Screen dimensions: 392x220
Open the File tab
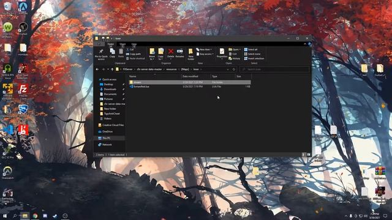[x=99, y=44]
